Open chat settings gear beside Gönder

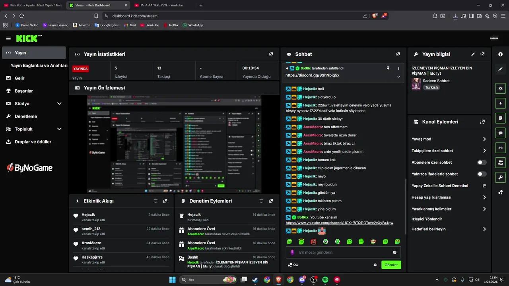(375, 265)
